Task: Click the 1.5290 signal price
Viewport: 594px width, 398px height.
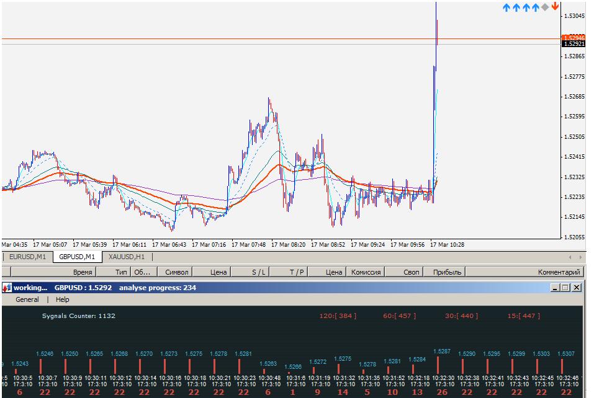Action: point(467,354)
